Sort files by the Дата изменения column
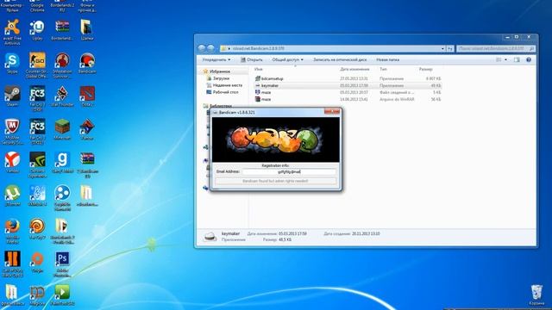 (x=354, y=69)
